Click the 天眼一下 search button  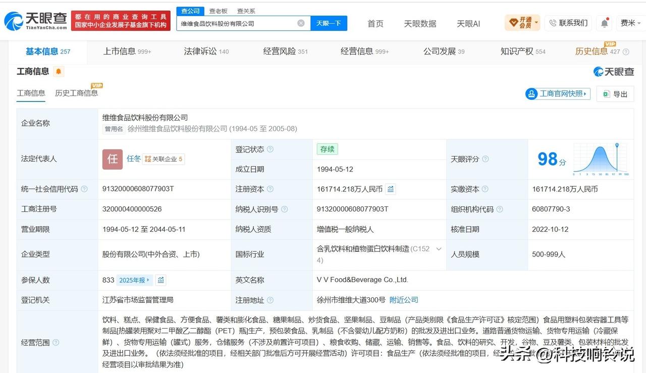[x=329, y=23]
